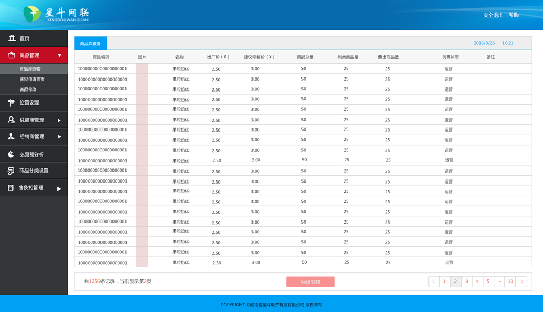
Task: Click the cabinet icon for 售货柜管理
Action: click(x=11, y=188)
